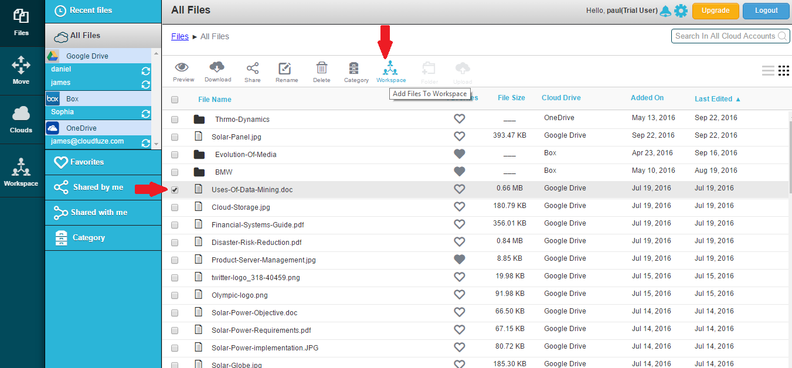Sort by the Last Edited column arrow

click(x=738, y=99)
